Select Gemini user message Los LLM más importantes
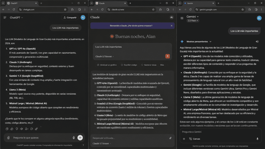Viewport: 265px width, 149px height. (244, 31)
